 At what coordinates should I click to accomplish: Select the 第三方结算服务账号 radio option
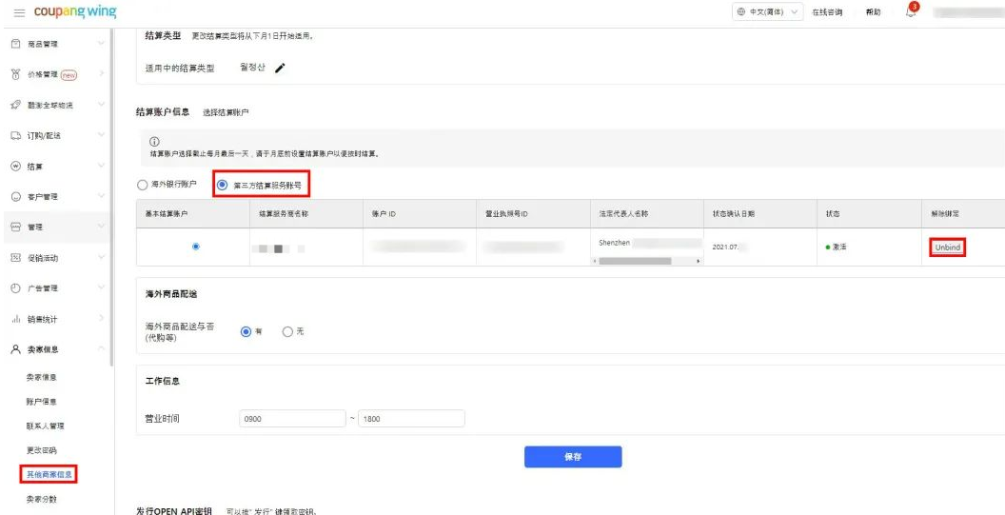223,184
